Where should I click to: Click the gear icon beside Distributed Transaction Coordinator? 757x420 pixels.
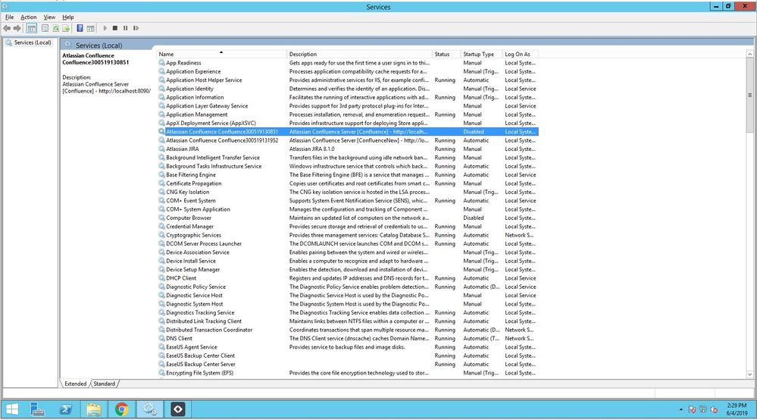click(x=161, y=330)
